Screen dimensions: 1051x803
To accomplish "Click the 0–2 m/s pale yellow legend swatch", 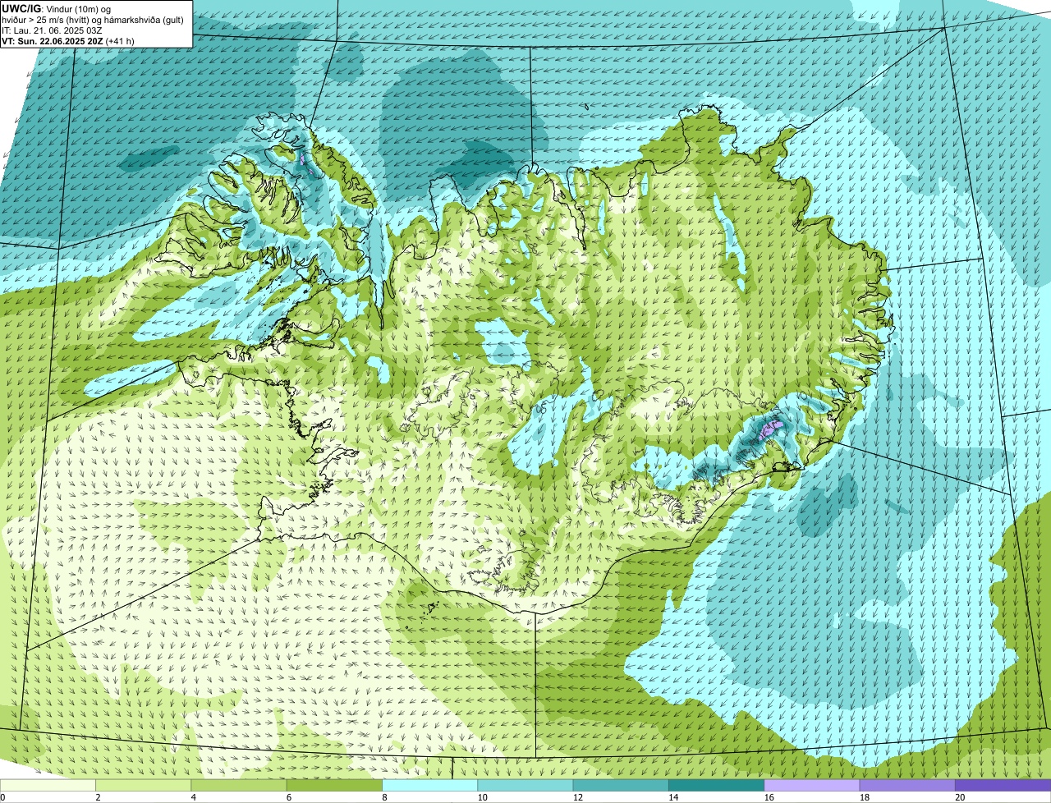I will (x=48, y=785).
